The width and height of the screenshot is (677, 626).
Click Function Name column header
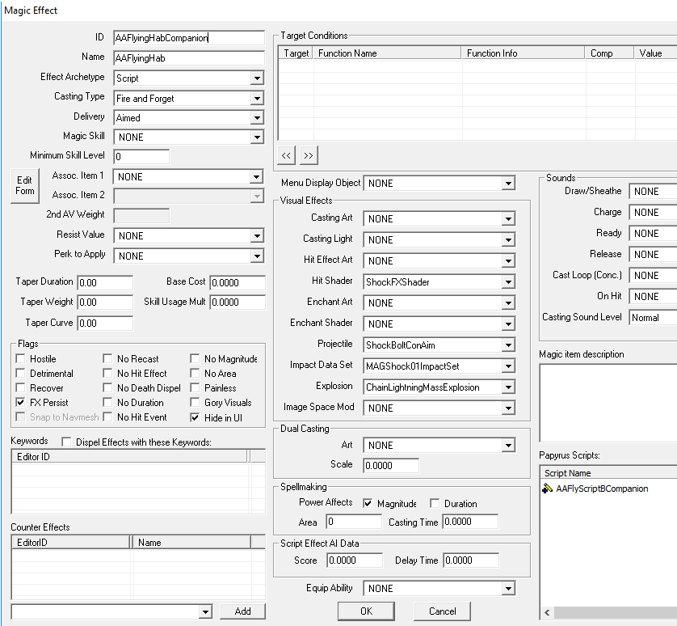tap(387, 53)
